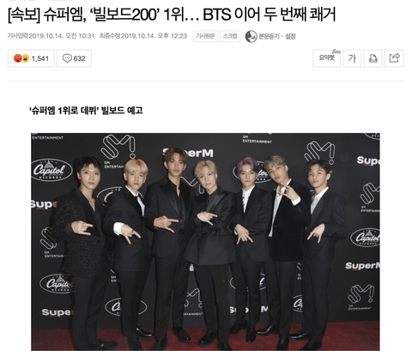This screenshot has height=351, width=412.
Task: Click the BTS 이어 두 번째 쾌거 text
Action: pos(269,15)
